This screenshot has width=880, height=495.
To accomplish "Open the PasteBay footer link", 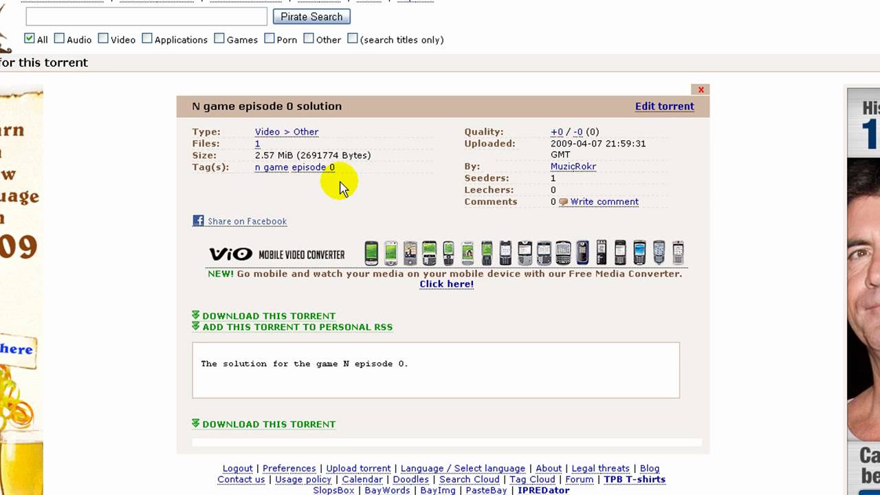I will 486,490.
